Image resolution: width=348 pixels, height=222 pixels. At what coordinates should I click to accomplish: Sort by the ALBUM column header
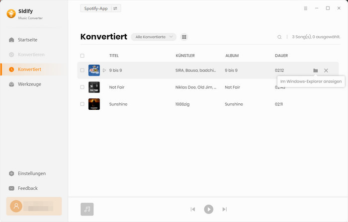pos(232,56)
